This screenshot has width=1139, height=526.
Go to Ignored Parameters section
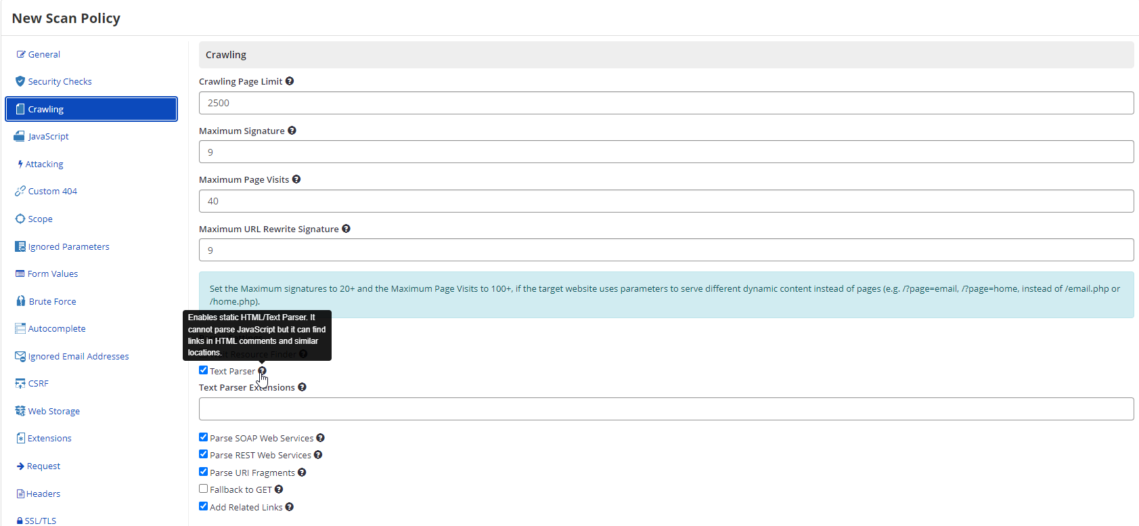tap(68, 246)
